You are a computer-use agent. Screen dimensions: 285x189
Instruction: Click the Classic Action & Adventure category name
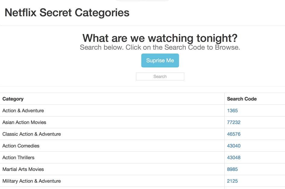coord(31,134)
